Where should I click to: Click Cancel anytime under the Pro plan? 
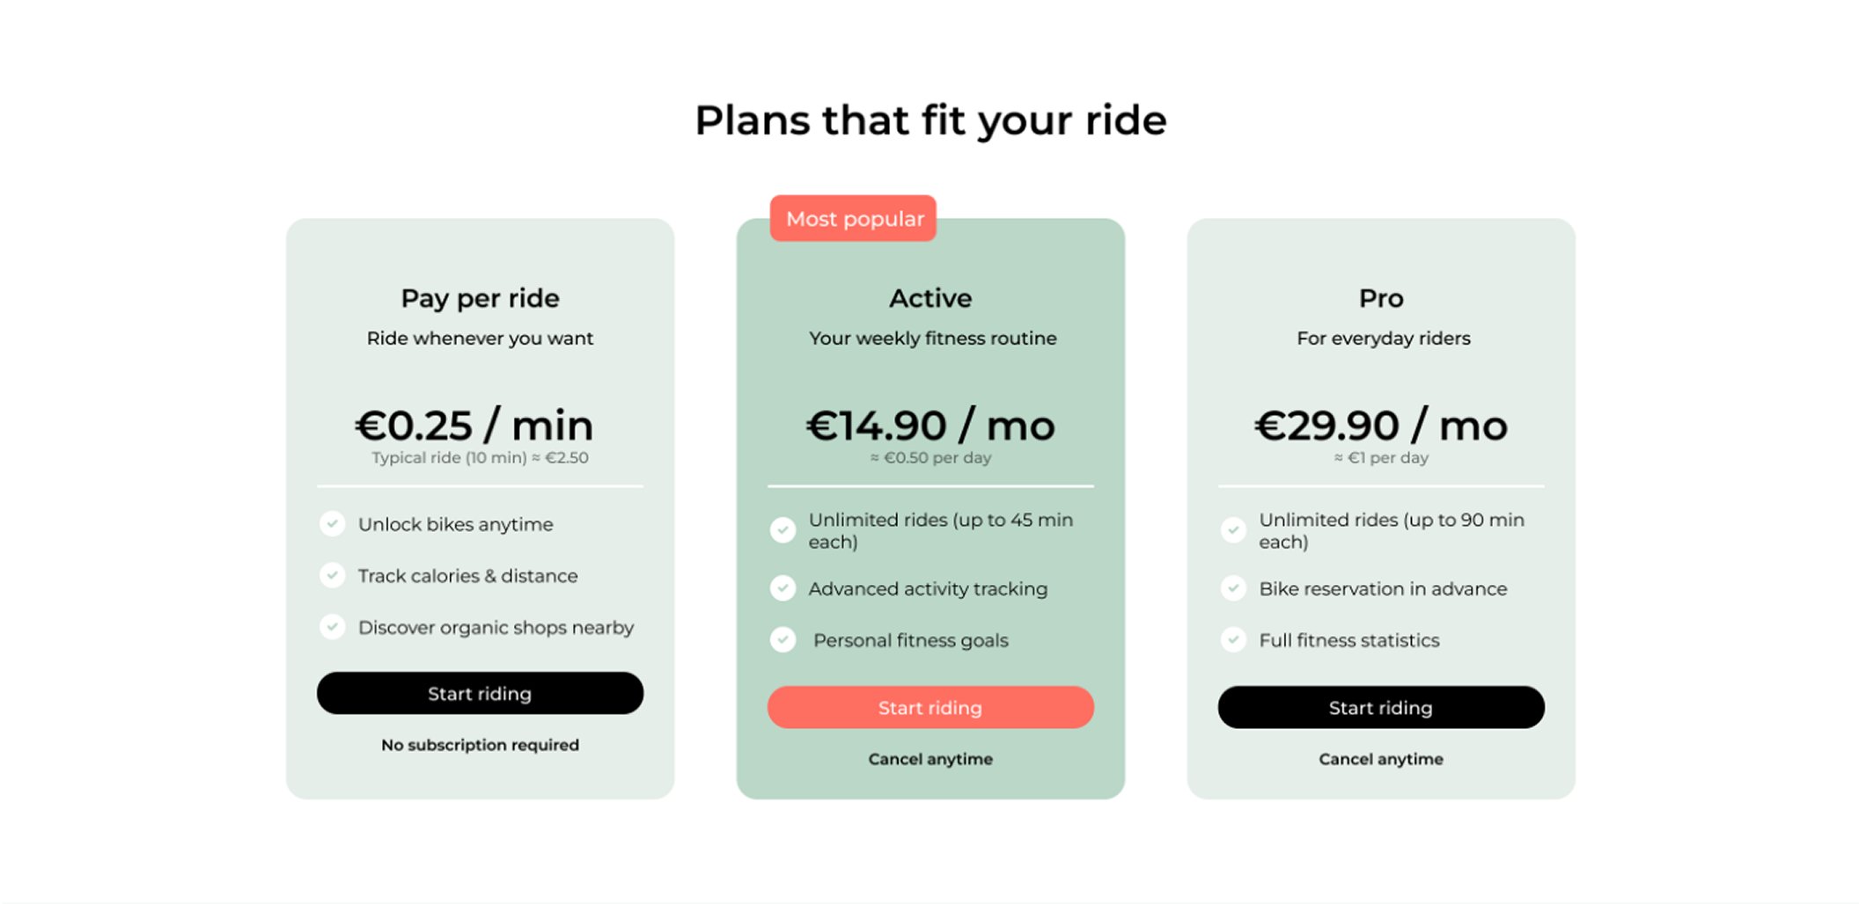tap(1380, 759)
